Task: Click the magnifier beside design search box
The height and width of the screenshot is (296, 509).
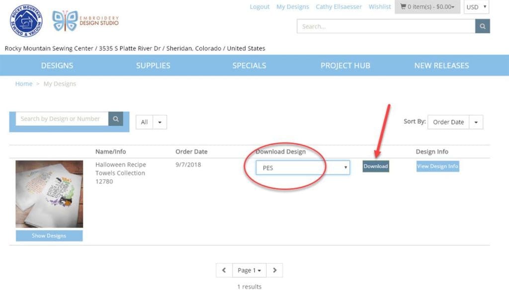Action: [x=115, y=119]
